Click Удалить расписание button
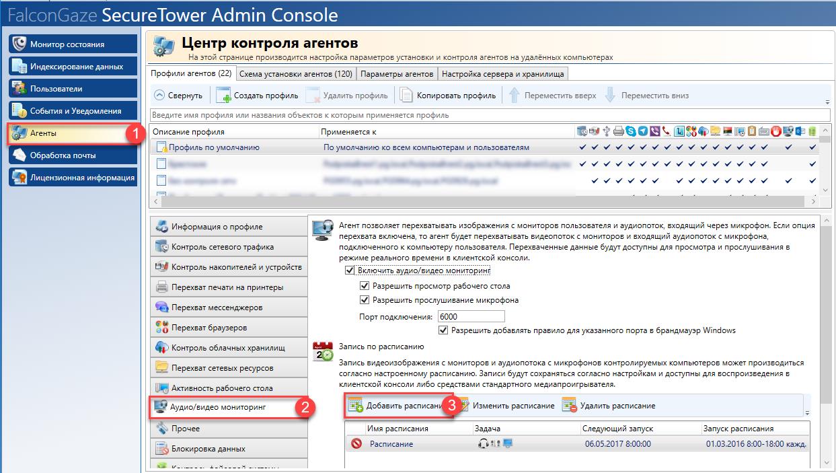 (609, 406)
